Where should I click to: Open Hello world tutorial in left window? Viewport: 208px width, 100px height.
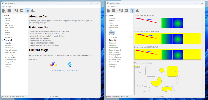click(x=8, y=45)
